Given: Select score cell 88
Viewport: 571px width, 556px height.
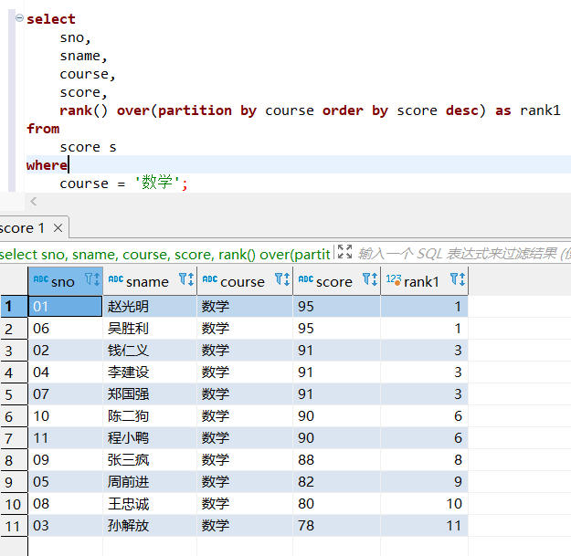Looking at the screenshot, I should (337, 460).
